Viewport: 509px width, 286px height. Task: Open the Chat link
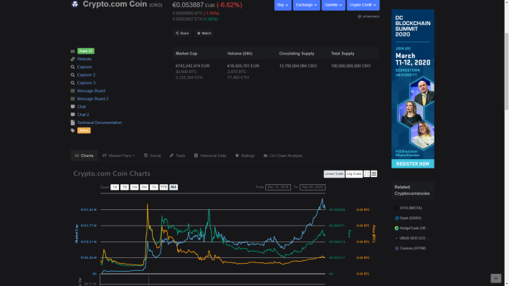pos(81,107)
